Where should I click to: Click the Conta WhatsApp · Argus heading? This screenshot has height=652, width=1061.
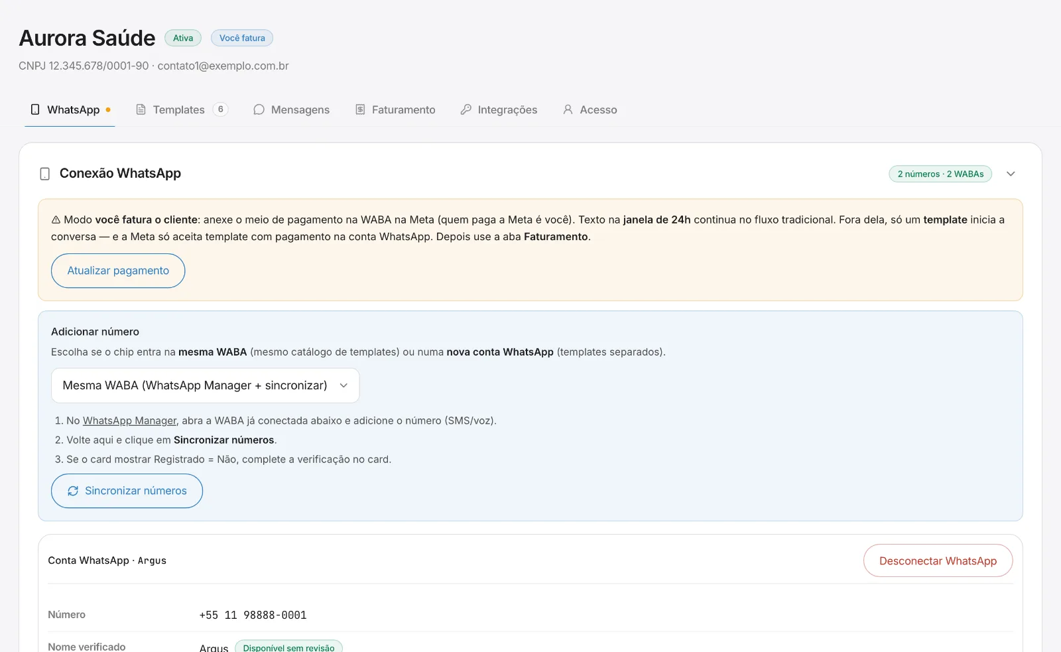pos(107,560)
